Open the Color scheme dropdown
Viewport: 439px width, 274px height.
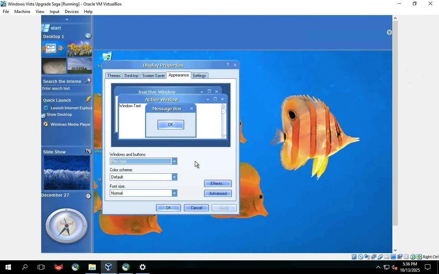coord(174,177)
